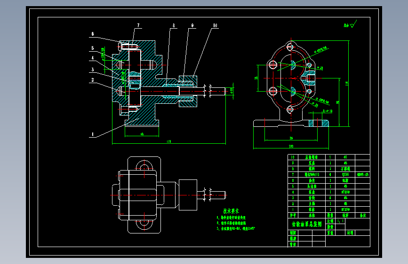Select technical requirement line 1 under 技术要求
This screenshot has width=408, height=264.
(x=231, y=217)
